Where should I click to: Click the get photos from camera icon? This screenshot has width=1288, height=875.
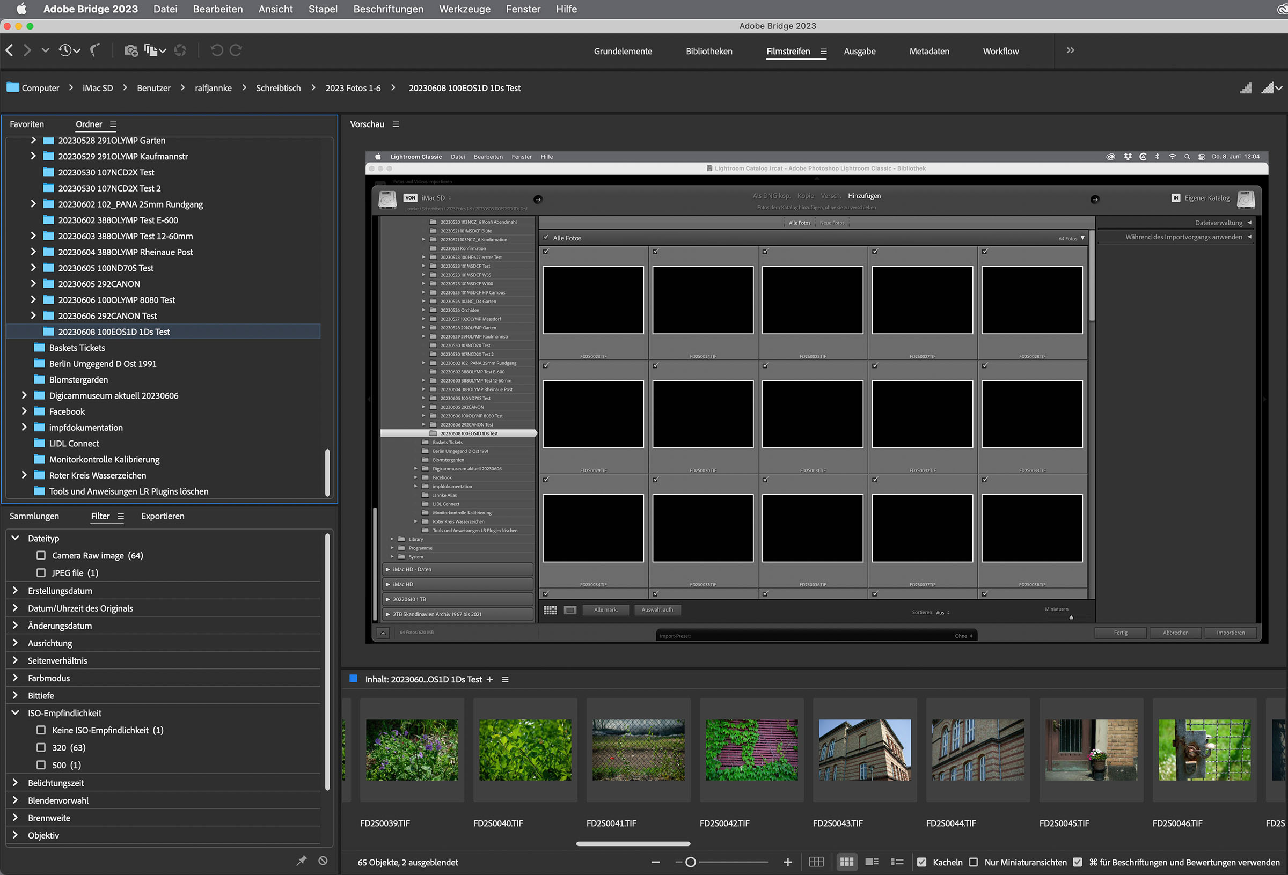click(x=131, y=50)
